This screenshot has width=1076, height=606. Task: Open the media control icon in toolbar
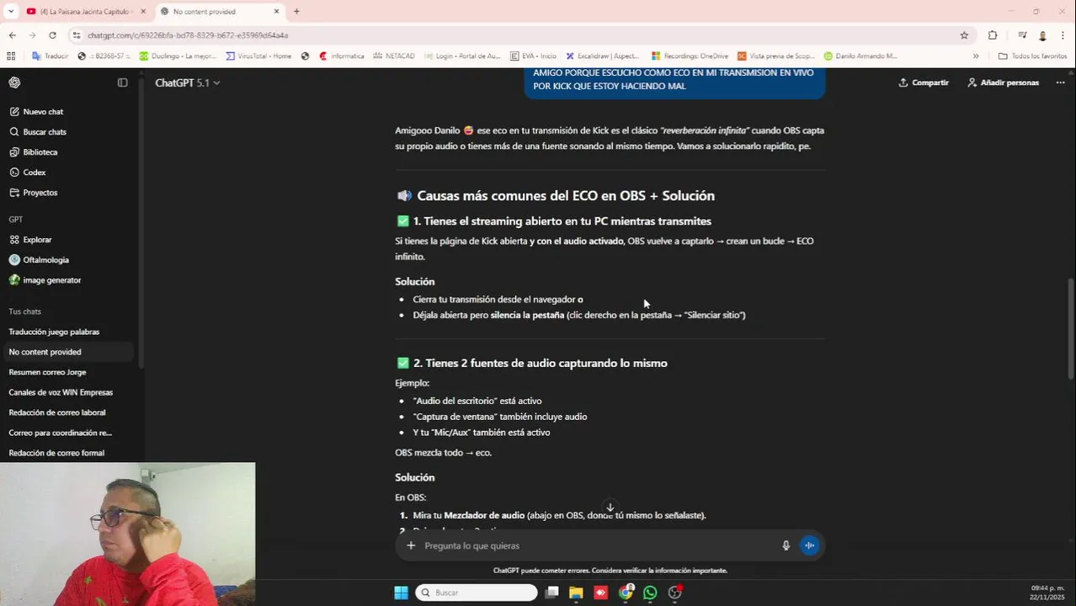[1022, 35]
